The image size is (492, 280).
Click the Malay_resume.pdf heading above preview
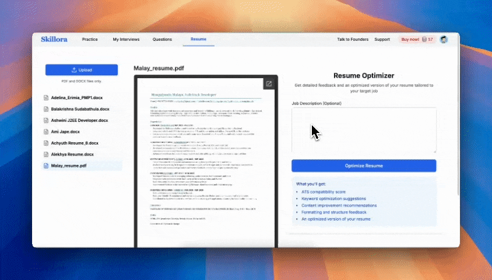point(159,68)
